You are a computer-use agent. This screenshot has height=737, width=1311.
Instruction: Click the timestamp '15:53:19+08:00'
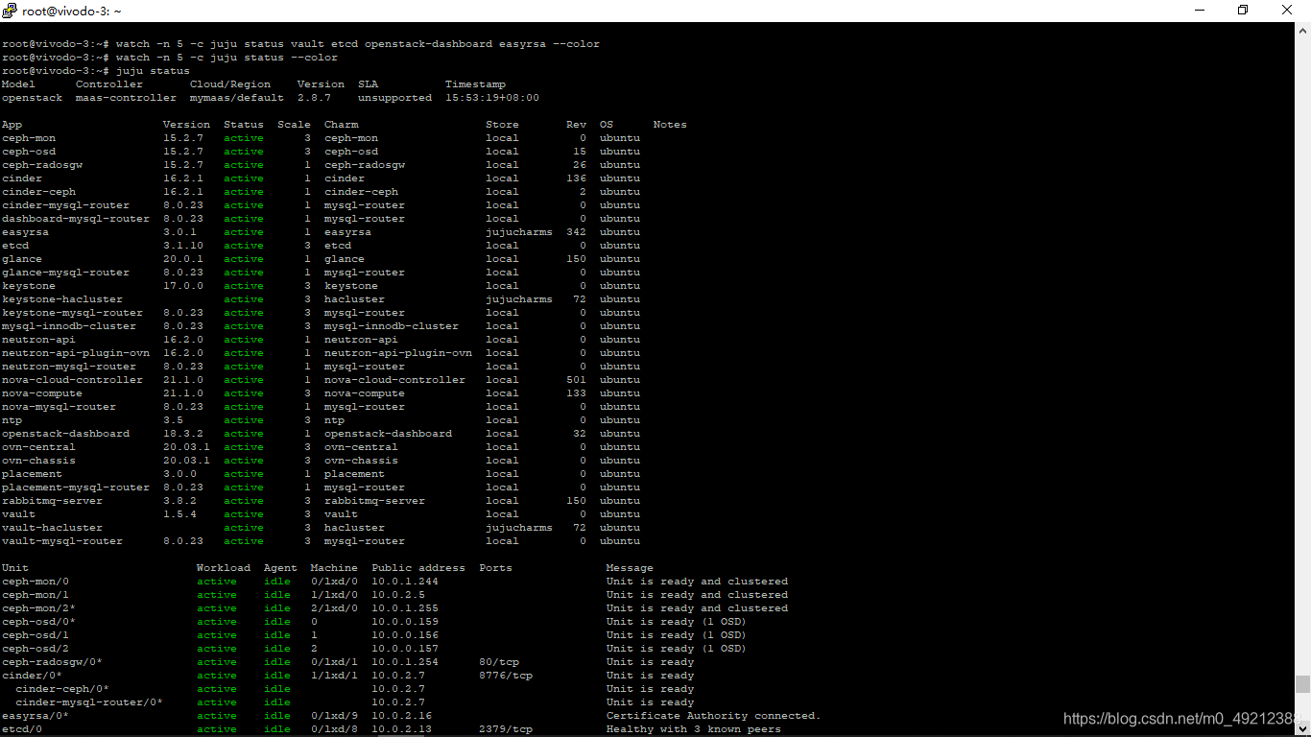coord(492,98)
